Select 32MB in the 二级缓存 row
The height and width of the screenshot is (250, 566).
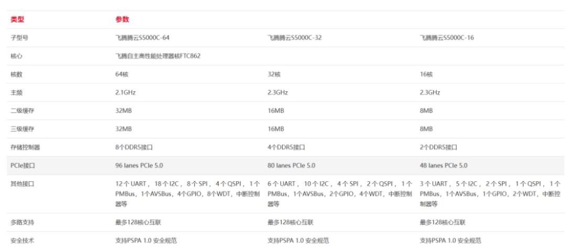tap(124, 111)
